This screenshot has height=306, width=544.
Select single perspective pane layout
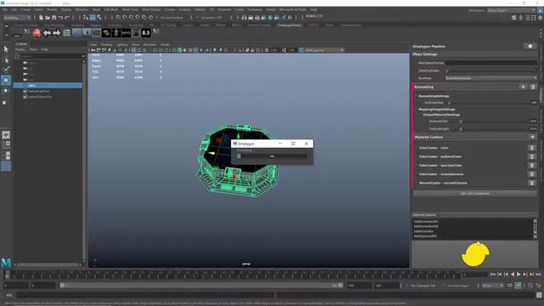(x=6, y=134)
